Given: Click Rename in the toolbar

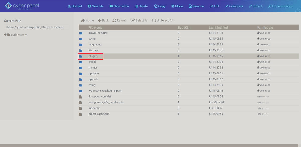Looking at the screenshot, I should click(x=196, y=6).
